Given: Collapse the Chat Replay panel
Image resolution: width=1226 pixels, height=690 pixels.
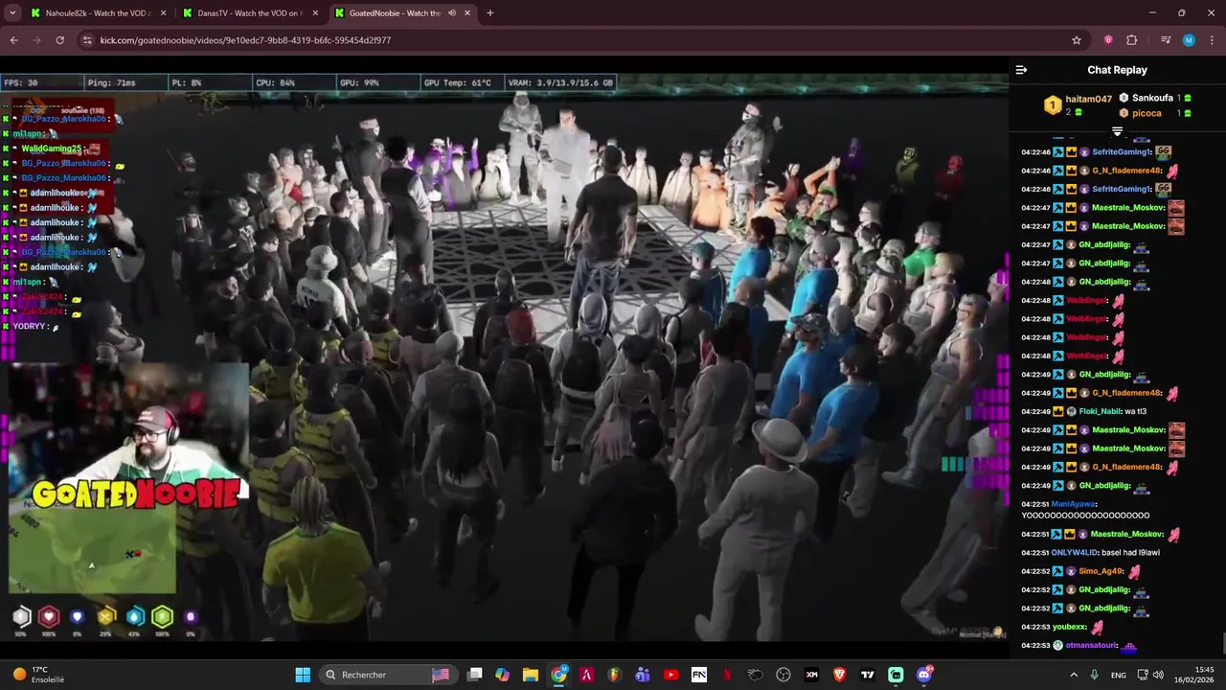Looking at the screenshot, I should (x=1021, y=70).
